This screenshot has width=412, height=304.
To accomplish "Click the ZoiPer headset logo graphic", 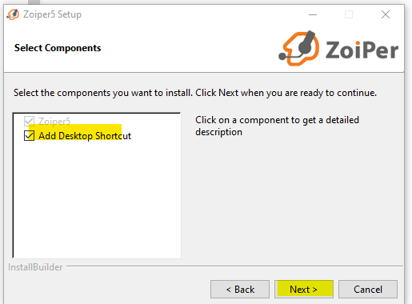I will coord(299,48).
